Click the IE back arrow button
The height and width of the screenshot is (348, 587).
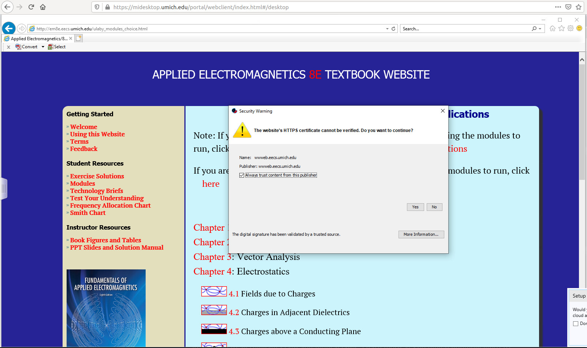click(x=9, y=28)
